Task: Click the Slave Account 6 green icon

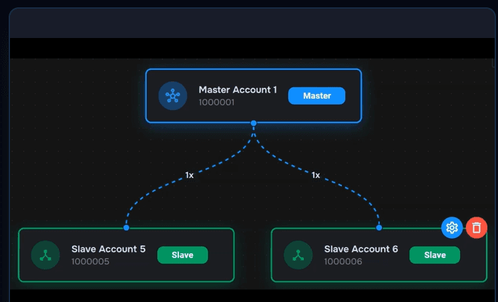Action: click(298, 255)
